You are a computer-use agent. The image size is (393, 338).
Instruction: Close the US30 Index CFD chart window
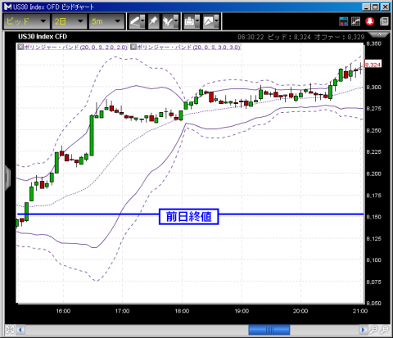[x=385, y=7]
